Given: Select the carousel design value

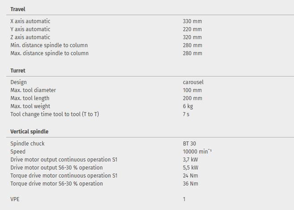Looking at the screenshot, I should [193, 82].
